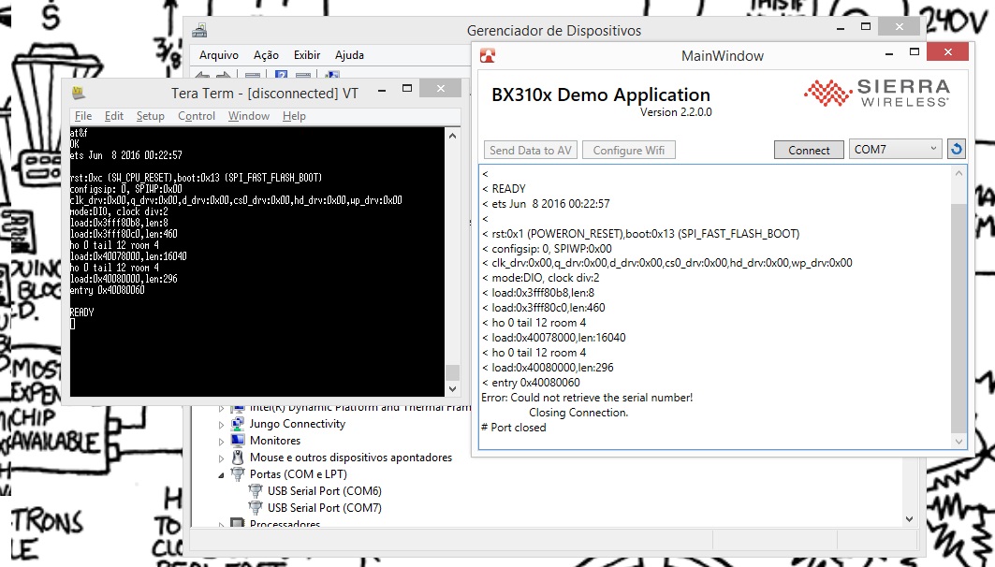Click '< entry 0x40080060' in MainWindow log
995x567 pixels.
(531, 383)
